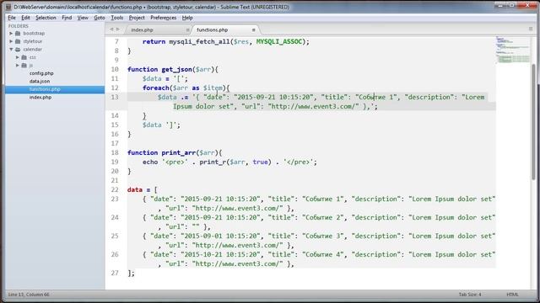Select the calendar folder name
This screenshot has height=303, width=540.
tap(32, 50)
